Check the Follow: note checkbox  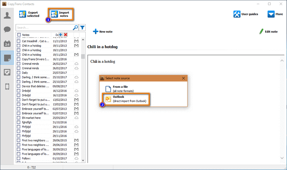[x=18, y=158]
